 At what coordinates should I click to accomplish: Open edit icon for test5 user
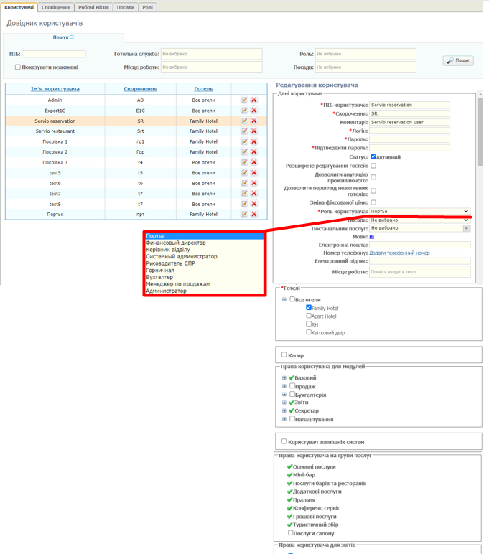pos(245,173)
